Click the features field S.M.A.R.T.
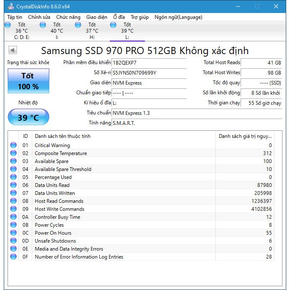290x290 pixels. 197,123
